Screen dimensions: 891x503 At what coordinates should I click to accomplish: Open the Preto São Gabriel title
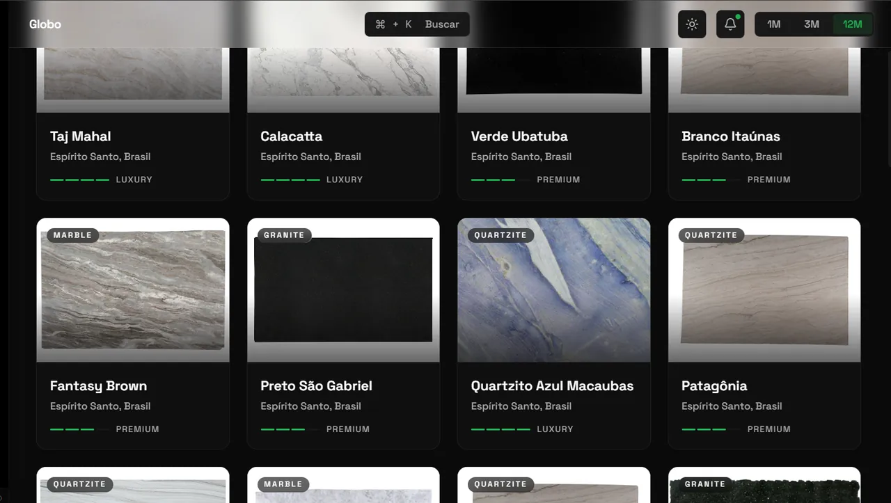(317, 386)
